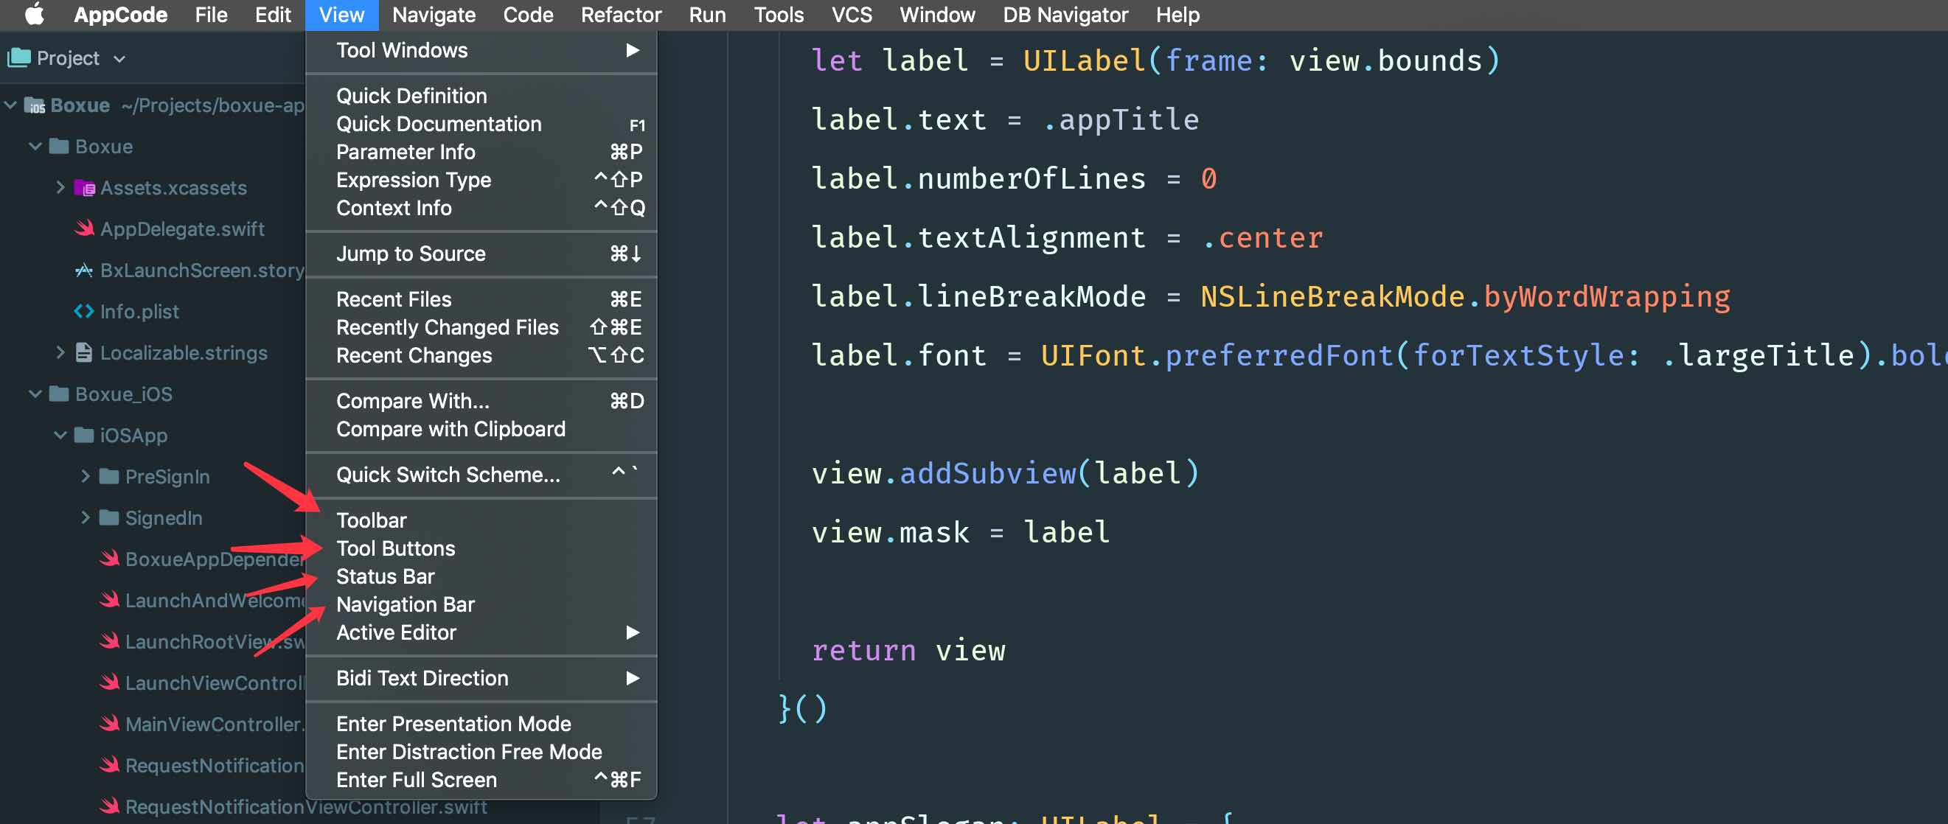Collapse the Boxue project root node
Screen dimensions: 1948x824
(10, 105)
